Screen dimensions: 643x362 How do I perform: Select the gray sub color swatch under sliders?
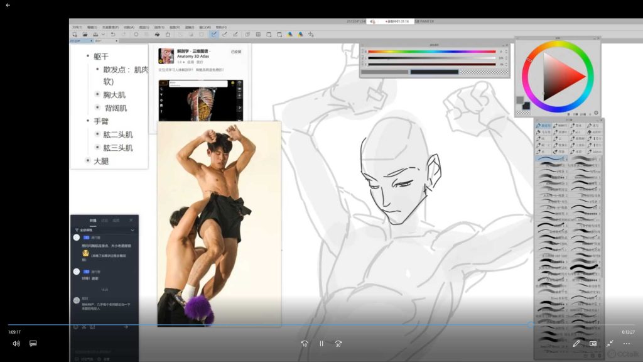pyautogui.click(x=385, y=72)
